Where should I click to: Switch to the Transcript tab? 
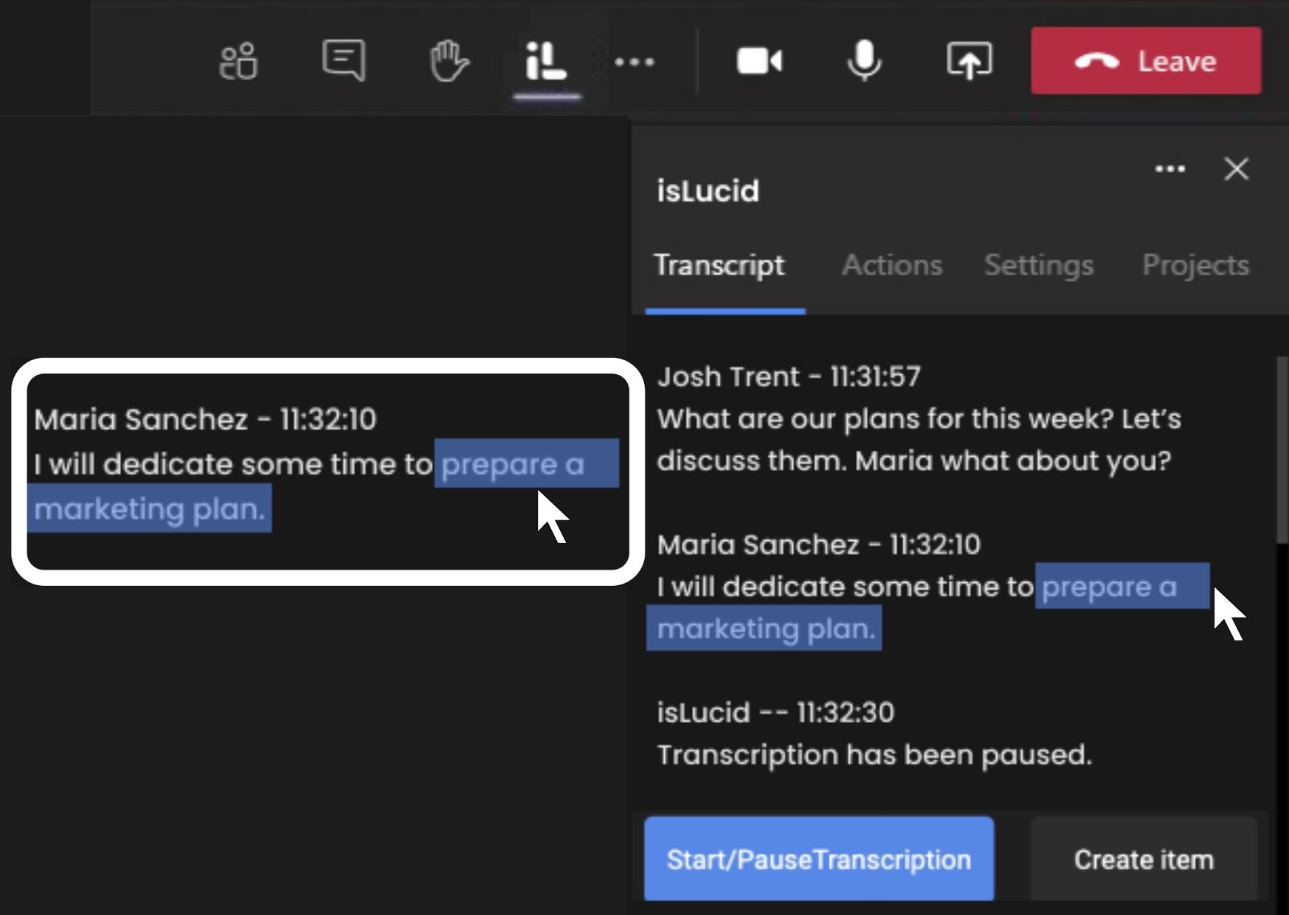point(719,265)
